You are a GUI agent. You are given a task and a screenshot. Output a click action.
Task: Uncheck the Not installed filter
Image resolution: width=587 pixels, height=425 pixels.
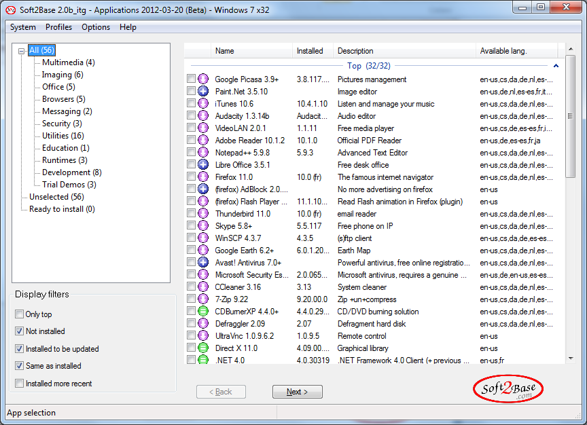click(x=19, y=331)
